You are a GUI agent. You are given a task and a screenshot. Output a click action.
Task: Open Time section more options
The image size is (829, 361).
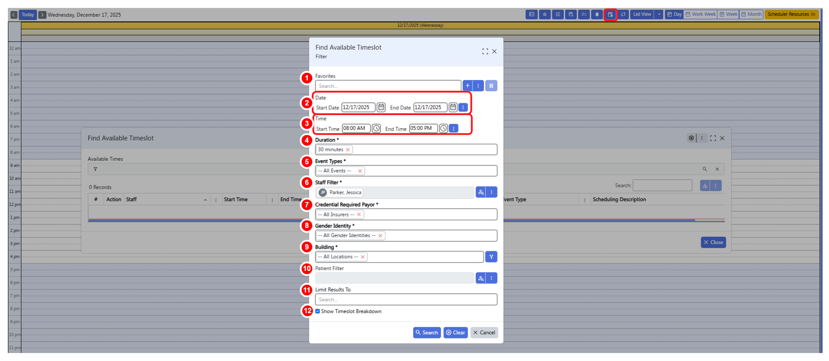[x=454, y=128]
